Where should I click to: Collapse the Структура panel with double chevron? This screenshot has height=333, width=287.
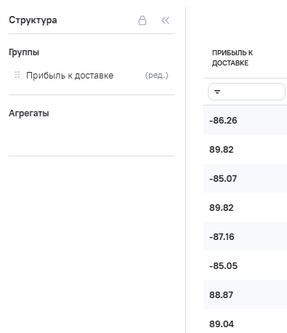[x=166, y=20]
